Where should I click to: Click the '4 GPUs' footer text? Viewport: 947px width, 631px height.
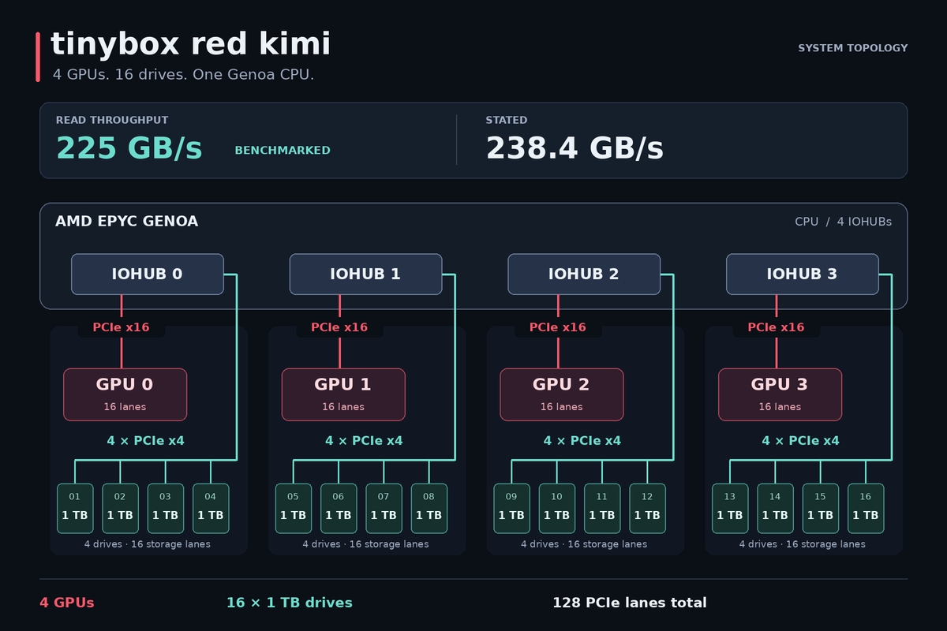pos(67,603)
